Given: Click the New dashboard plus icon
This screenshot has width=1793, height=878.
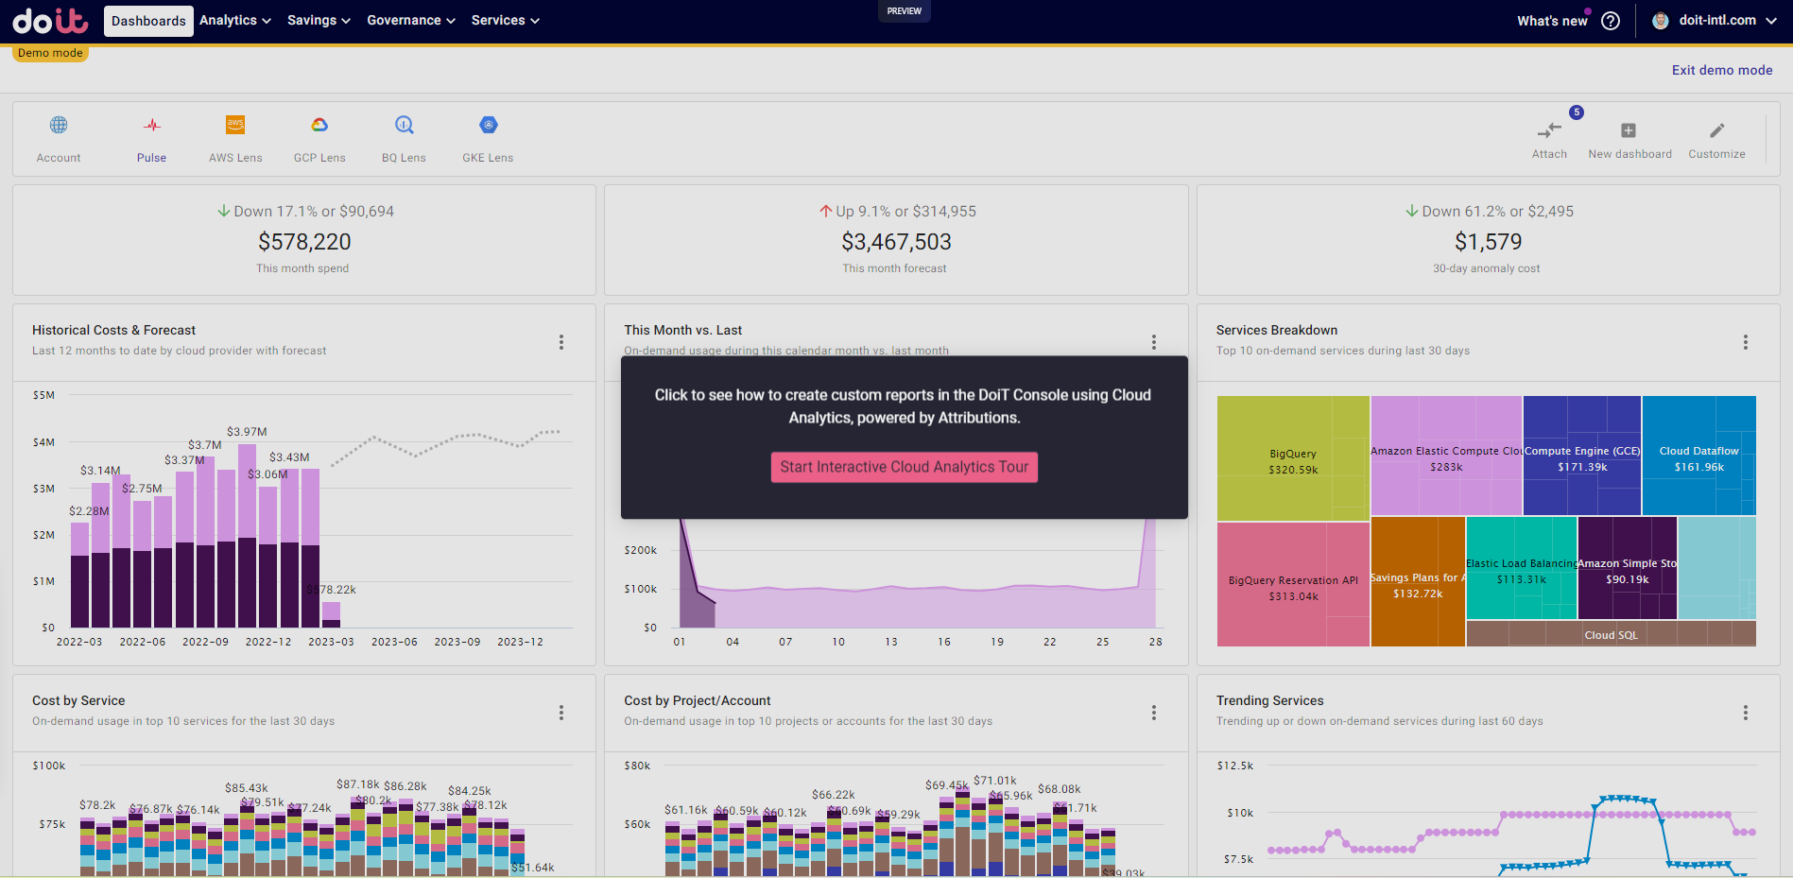Looking at the screenshot, I should pyautogui.click(x=1629, y=130).
